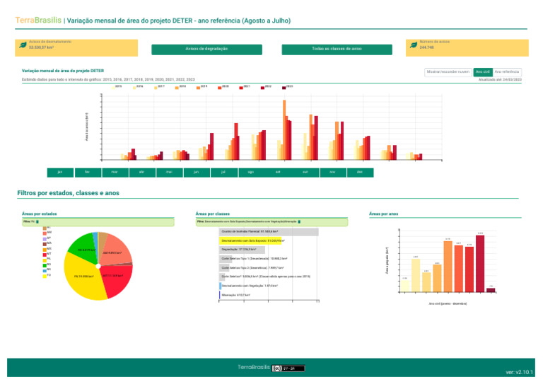Select the green RO pie slice
The width and height of the screenshot is (543, 384).
pos(85,248)
